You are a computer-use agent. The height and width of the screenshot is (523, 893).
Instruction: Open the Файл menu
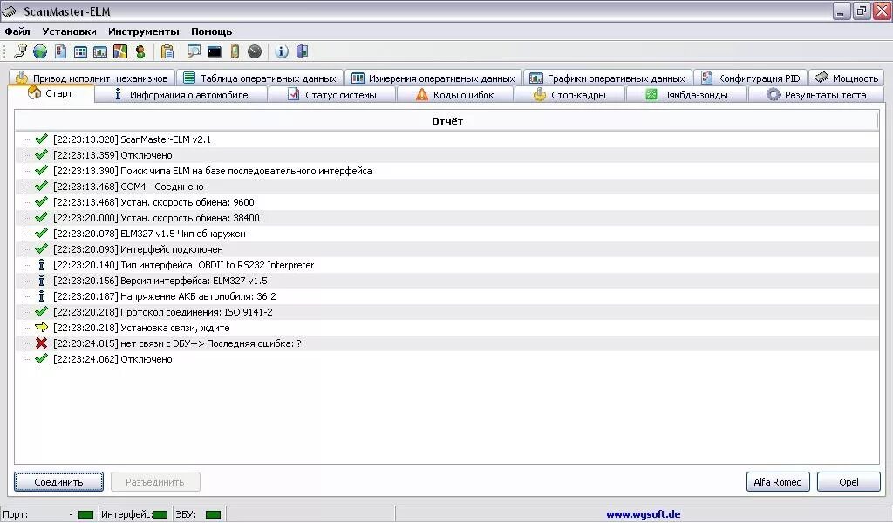click(17, 31)
